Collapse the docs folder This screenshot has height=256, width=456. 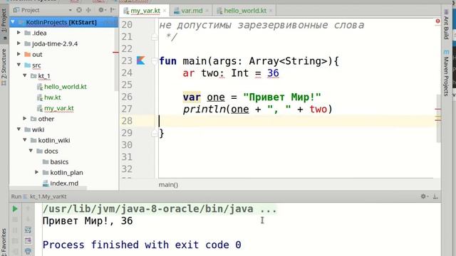click(31, 151)
